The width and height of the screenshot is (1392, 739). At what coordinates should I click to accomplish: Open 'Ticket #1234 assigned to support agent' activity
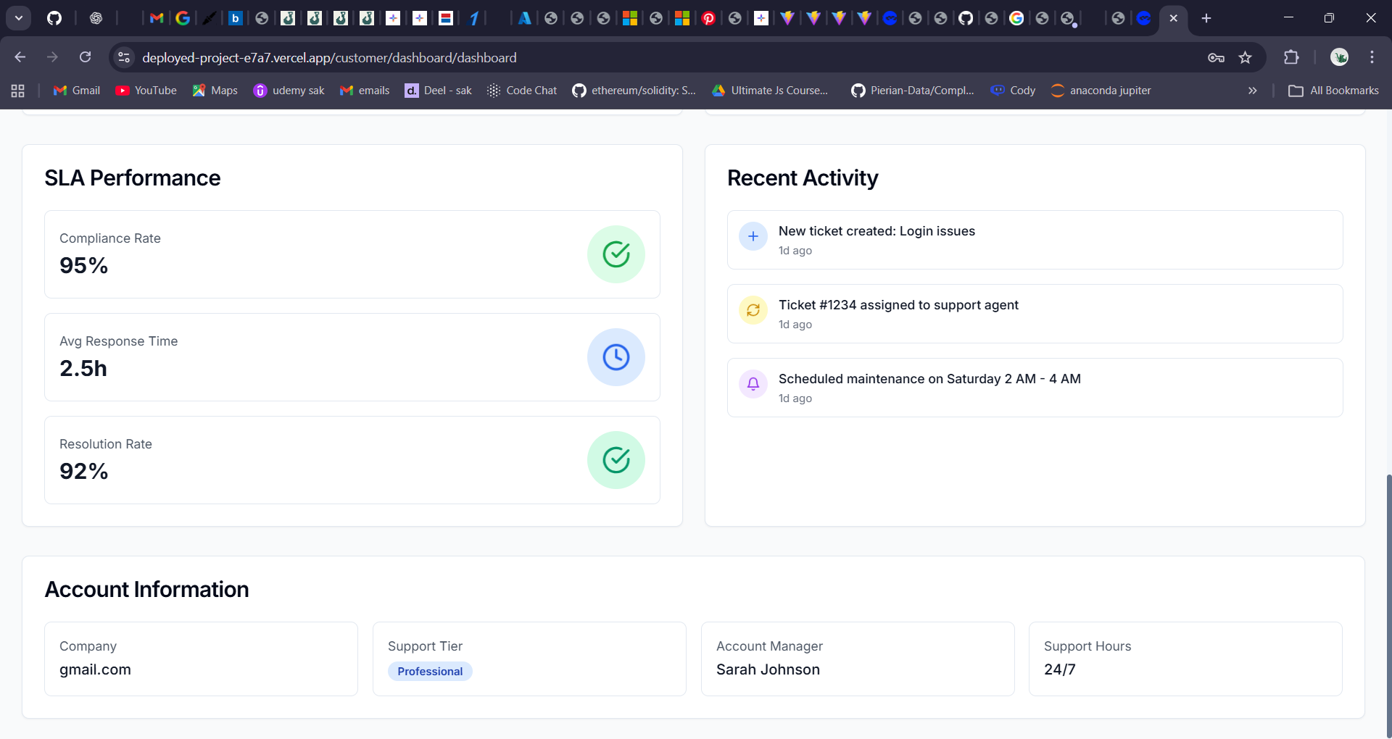[x=1035, y=314]
